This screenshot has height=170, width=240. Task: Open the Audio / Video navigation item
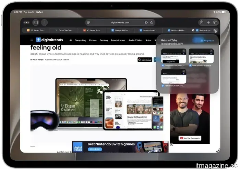(x=135, y=40)
